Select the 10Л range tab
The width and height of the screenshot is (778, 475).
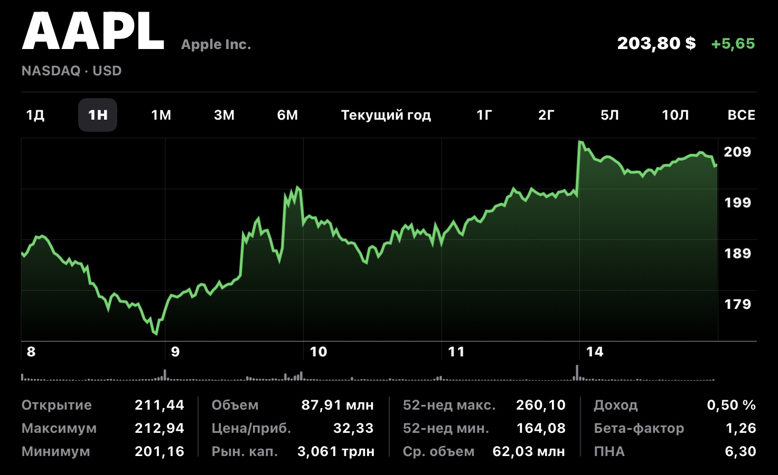[675, 115]
